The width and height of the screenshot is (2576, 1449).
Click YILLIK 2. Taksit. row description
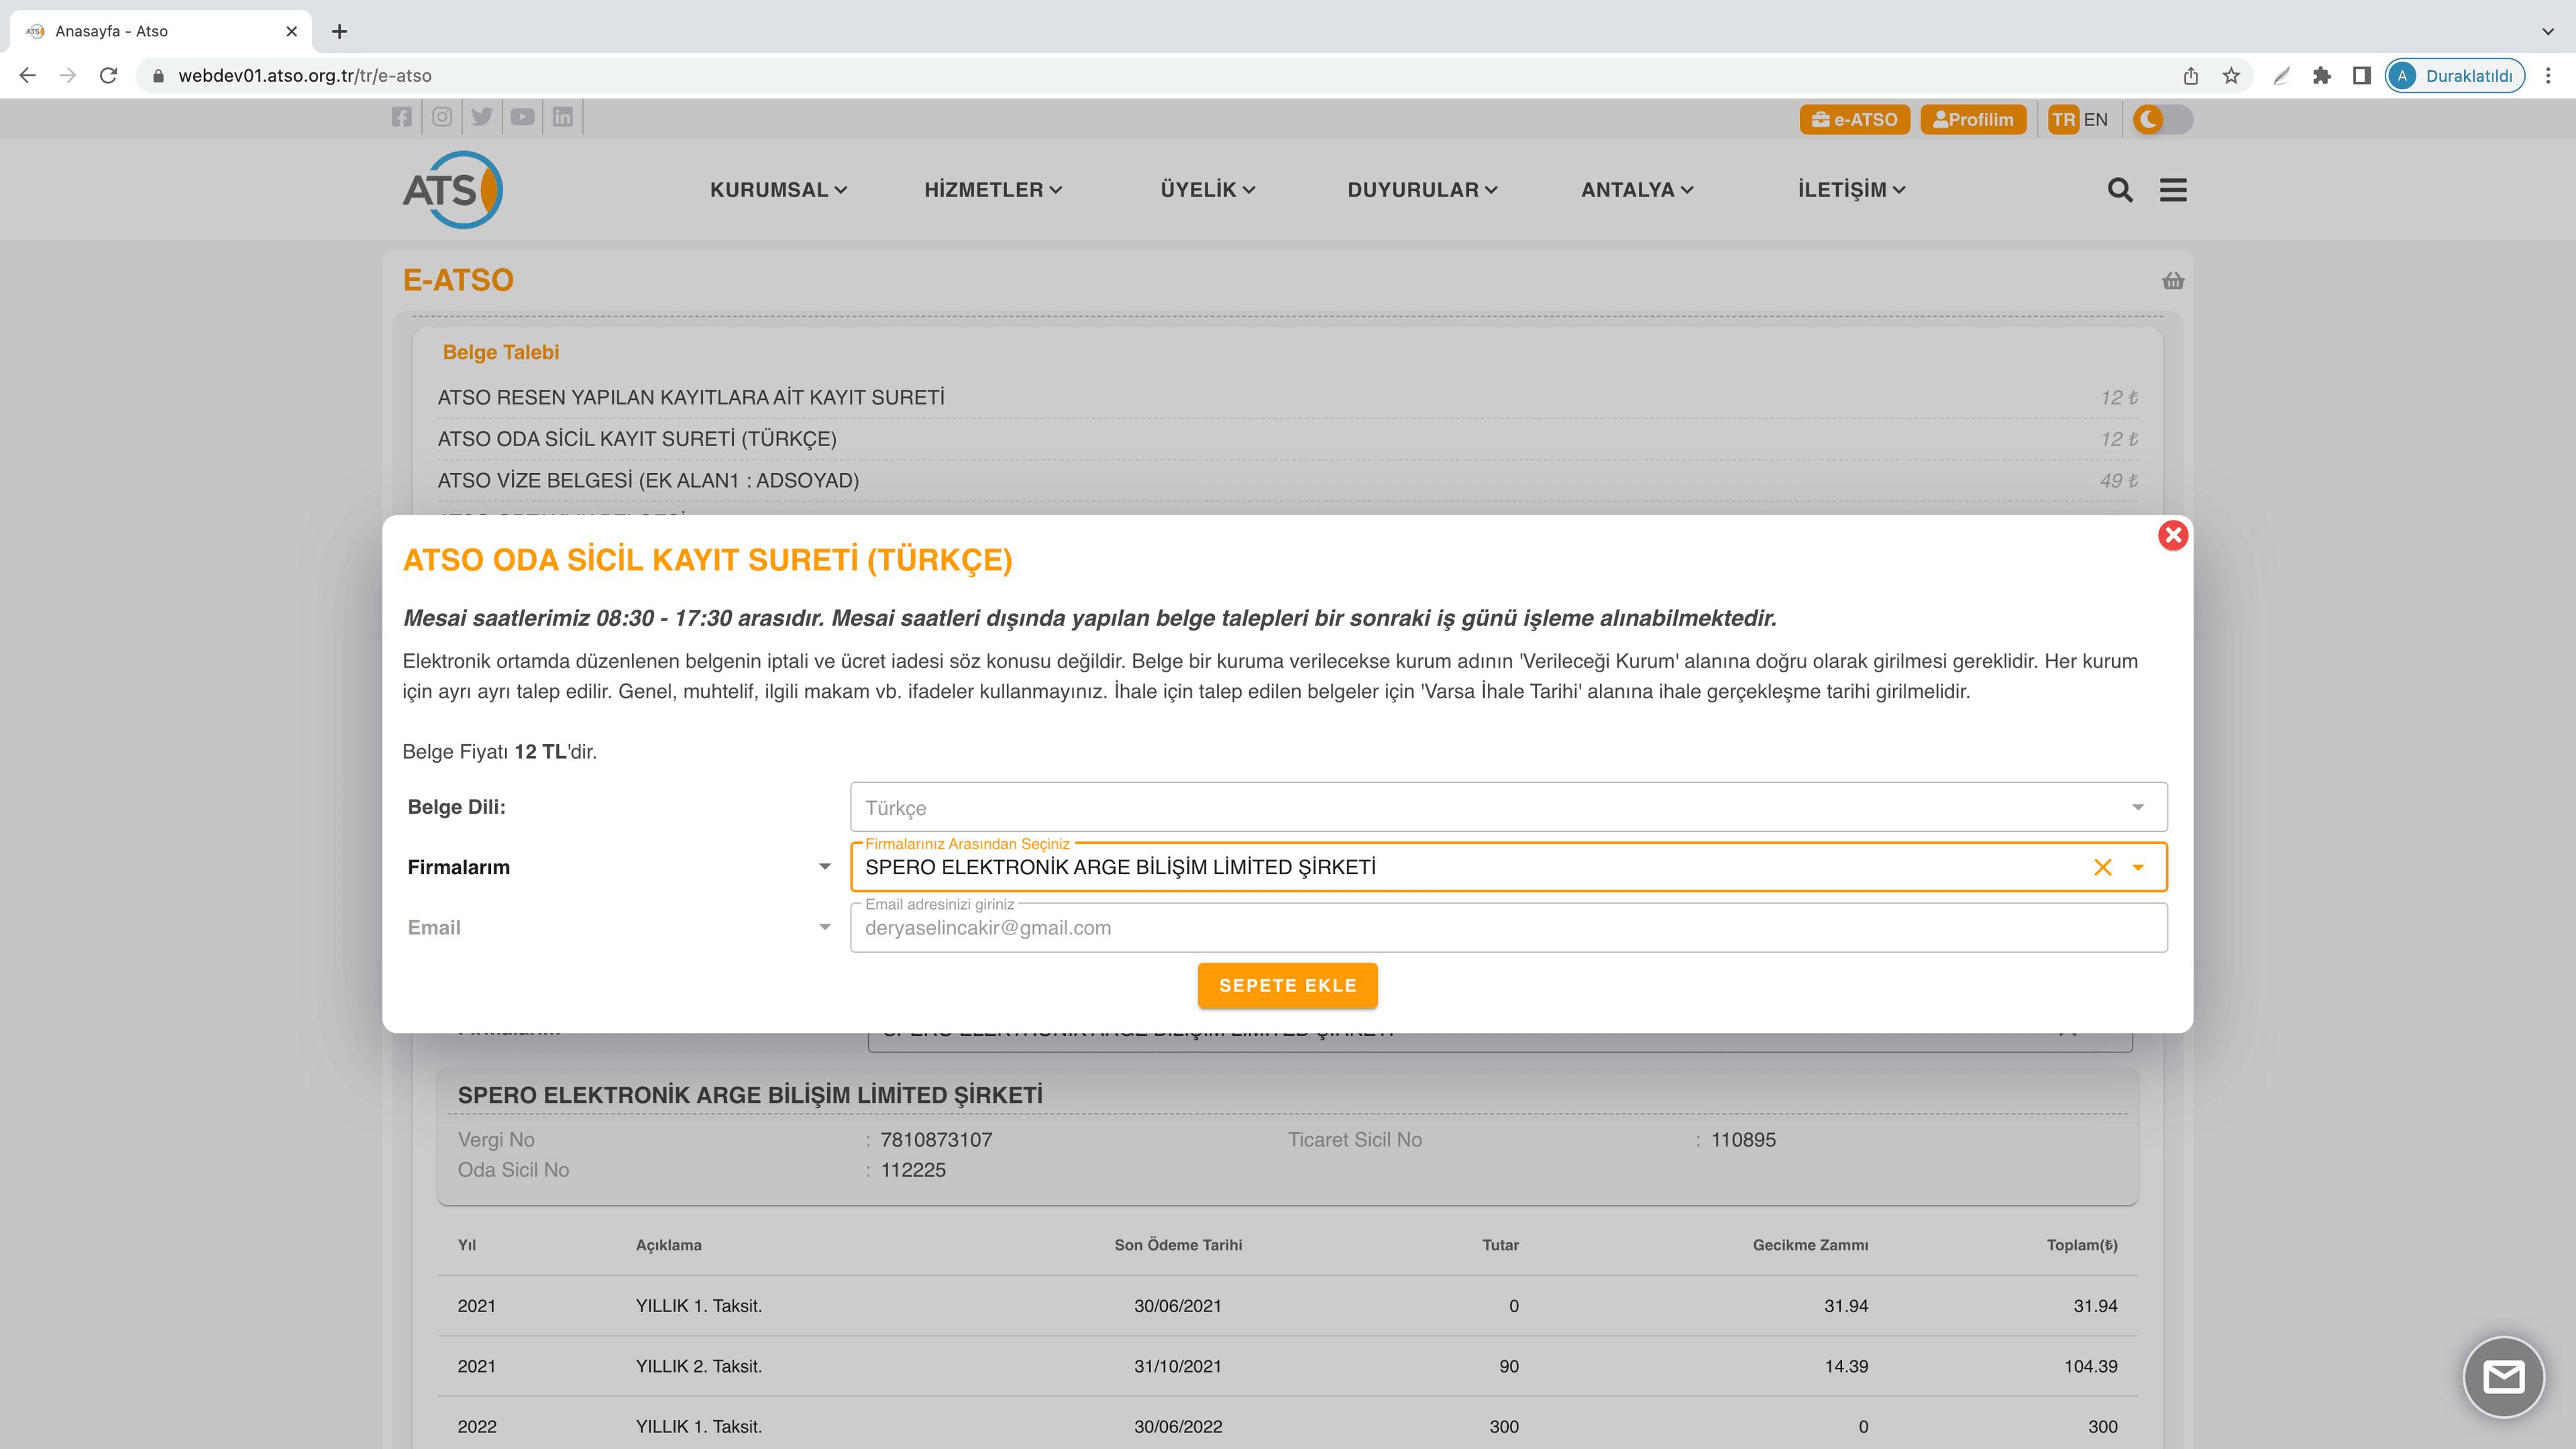coord(699,1366)
